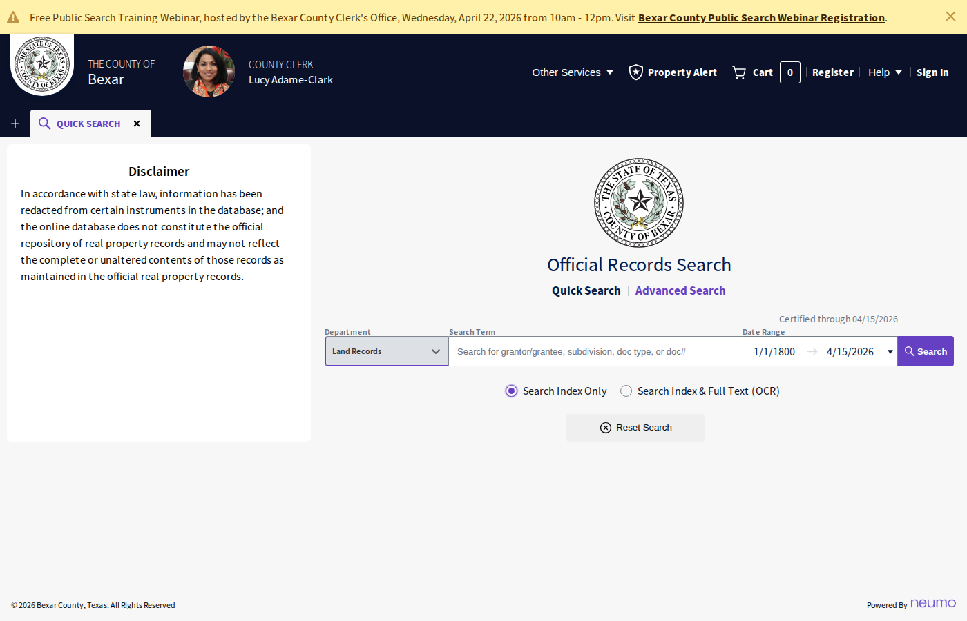
Task: Click County Clerk Lucy Adame-Clark's photo
Action: tap(209, 71)
